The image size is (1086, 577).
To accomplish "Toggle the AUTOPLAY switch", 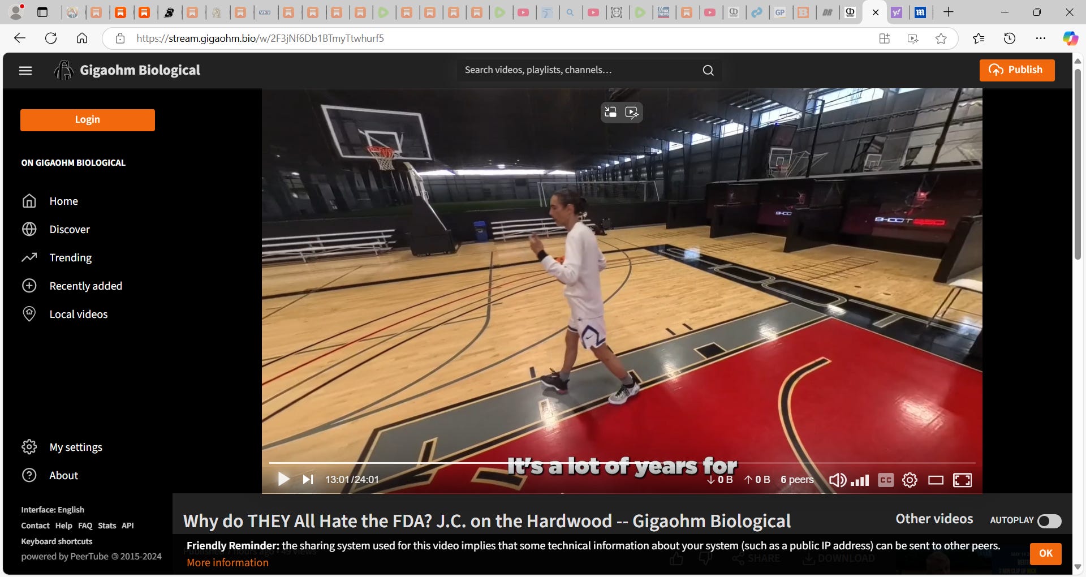I will pyautogui.click(x=1049, y=521).
